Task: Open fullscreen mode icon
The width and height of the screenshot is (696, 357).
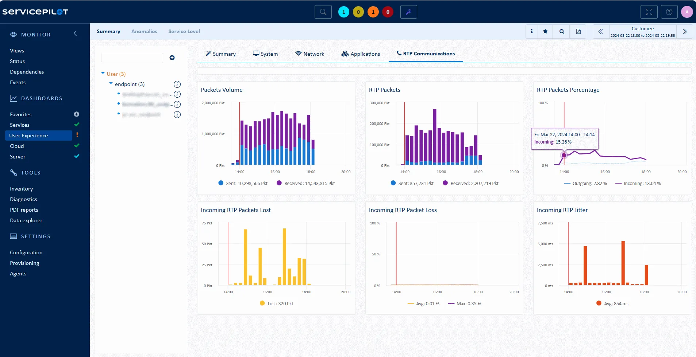Action: coord(649,12)
